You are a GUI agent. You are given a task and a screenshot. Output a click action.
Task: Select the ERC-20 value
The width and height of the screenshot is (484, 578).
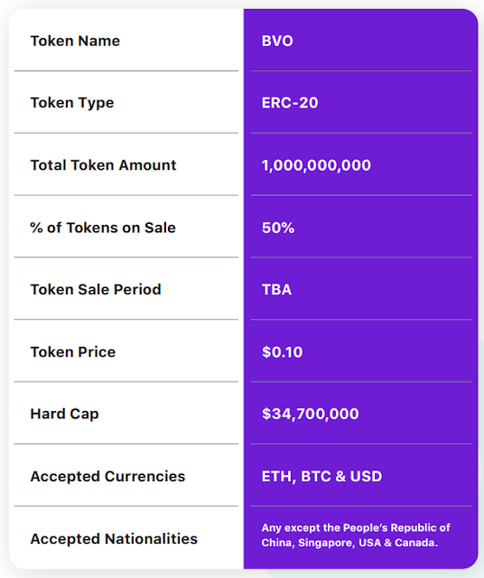click(290, 103)
